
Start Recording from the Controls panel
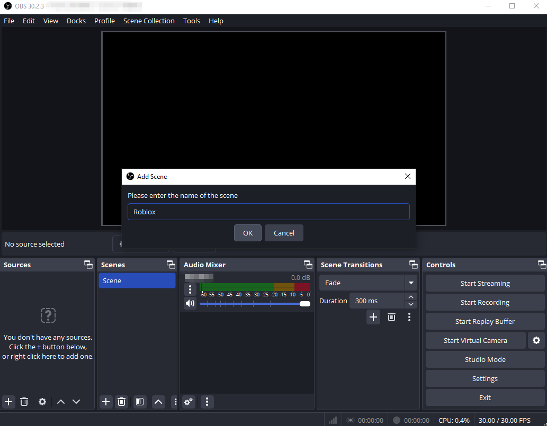[485, 302]
